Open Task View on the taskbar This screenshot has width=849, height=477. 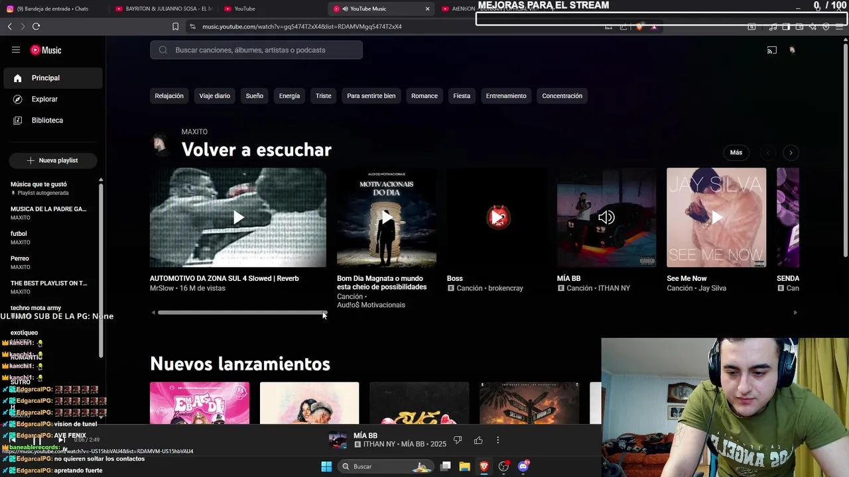[x=446, y=466]
